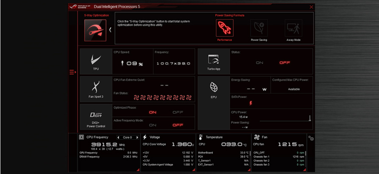The height and width of the screenshot is (174, 379).
Task: Click the CPU Power 15.4 w value
Action: (x=243, y=117)
